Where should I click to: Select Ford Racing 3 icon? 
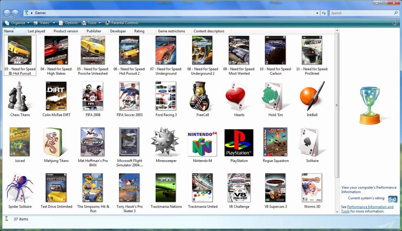[x=166, y=96]
